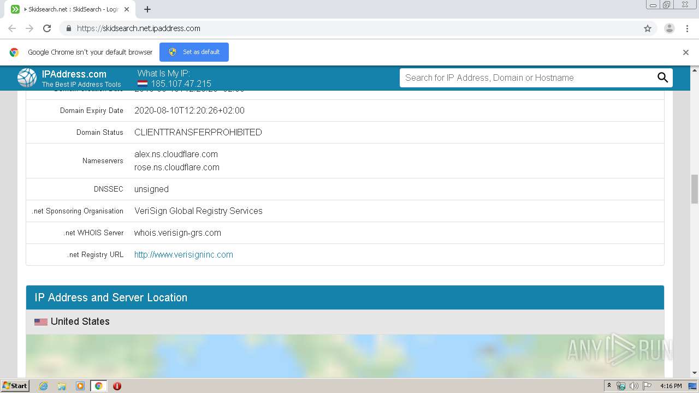This screenshot has width=699, height=393.
Task: Click the network tray icon
Action: tap(621, 386)
